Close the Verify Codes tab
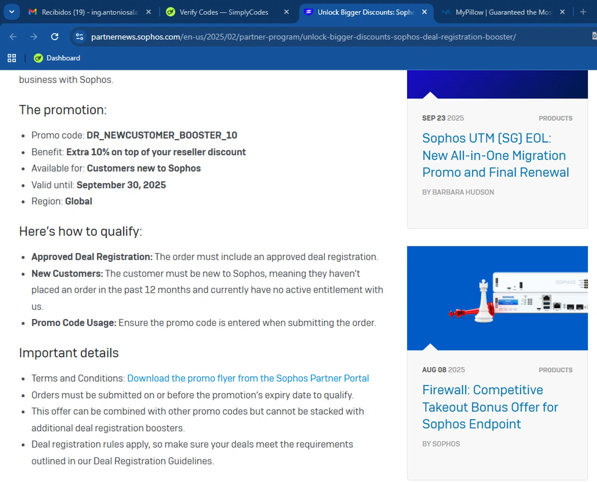 (286, 12)
